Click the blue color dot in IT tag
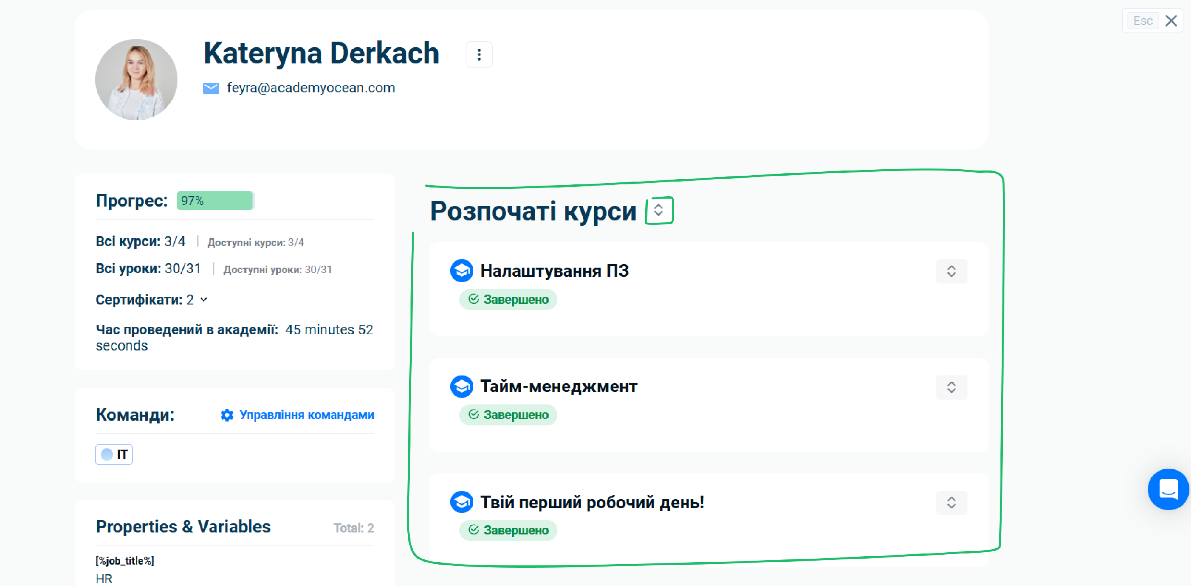Screen dimensions: 1191x586 (x=107, y=454)
